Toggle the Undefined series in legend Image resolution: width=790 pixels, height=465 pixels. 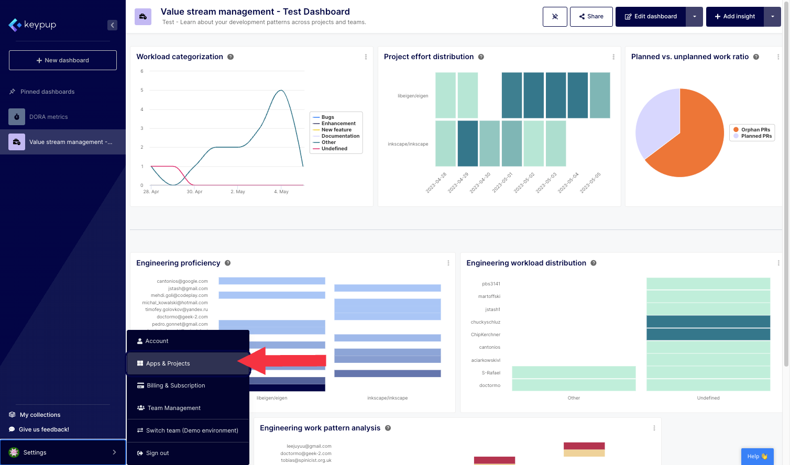[x=334, y=149]
